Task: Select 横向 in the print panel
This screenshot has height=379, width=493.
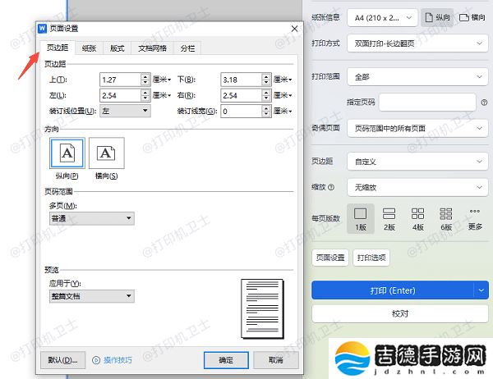Action: 472,17
